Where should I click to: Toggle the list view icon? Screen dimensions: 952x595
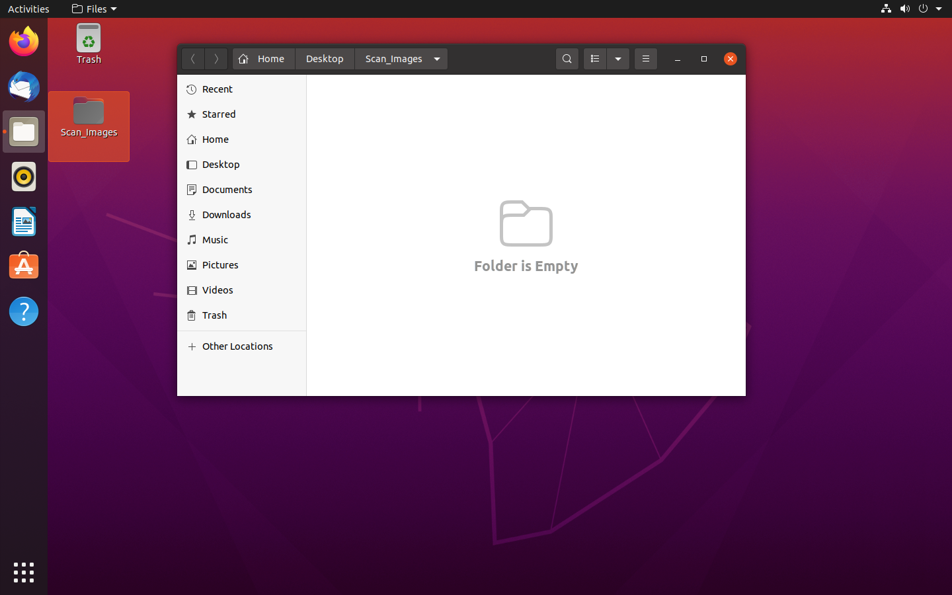coord(594,59)
